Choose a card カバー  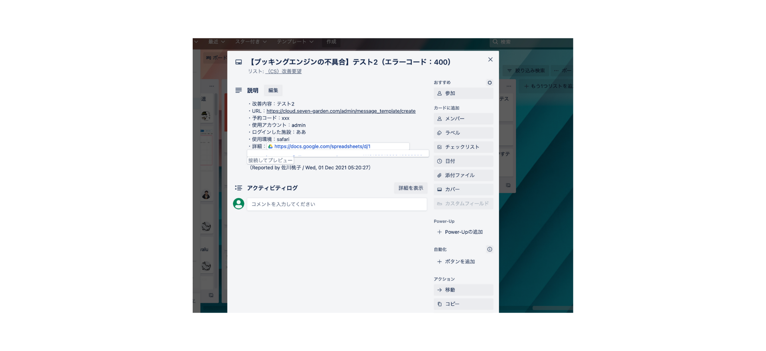click(x=464, y=189)
